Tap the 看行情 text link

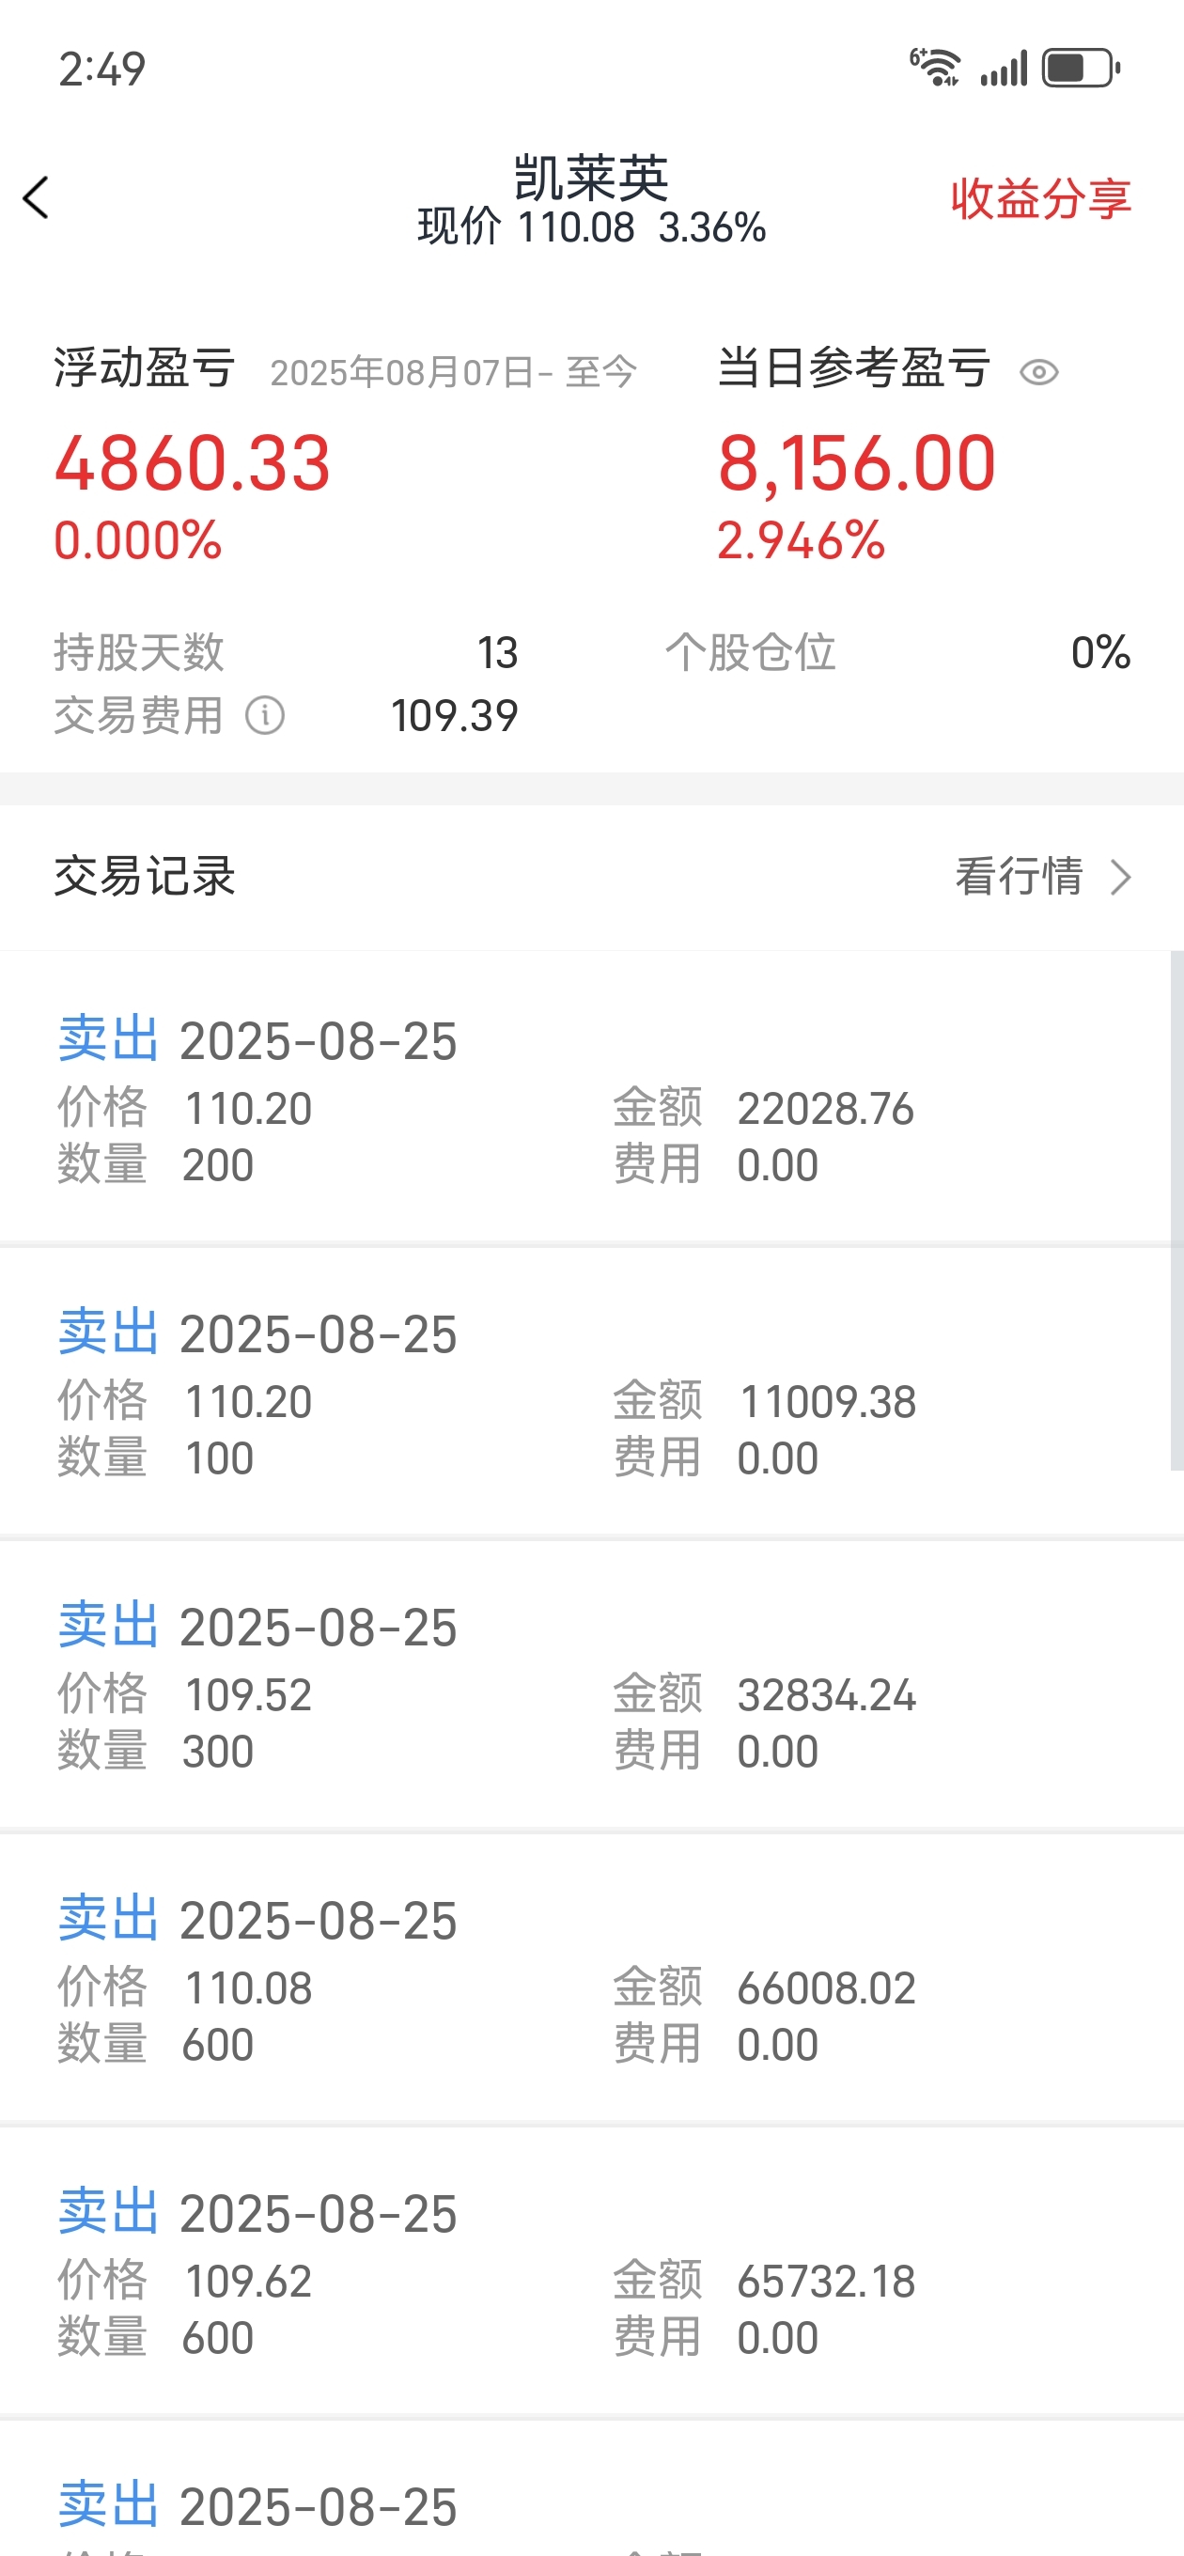(x=1019, y=876)
